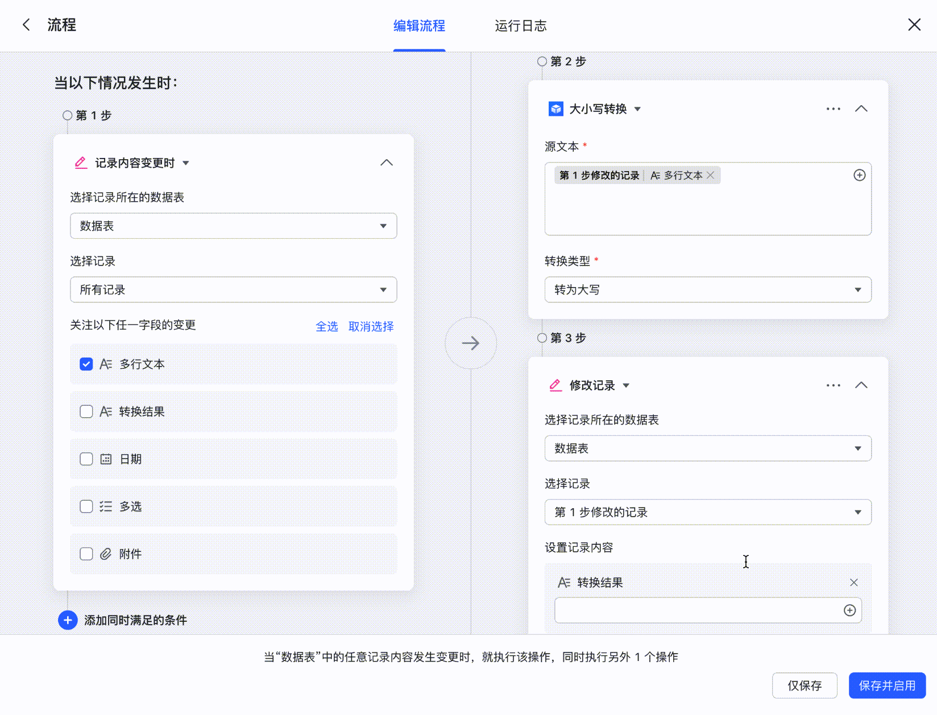Click the attachment icon next to 附件
This screenshot has height=715, width=937.
105,554
